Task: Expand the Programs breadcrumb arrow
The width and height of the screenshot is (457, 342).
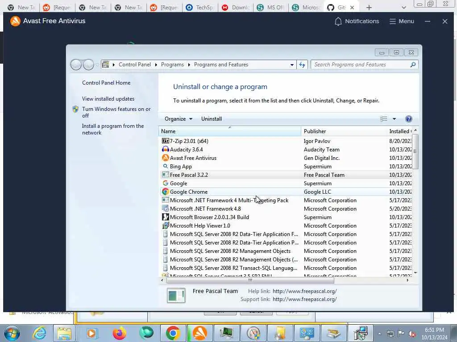Action: coord(189,65)
